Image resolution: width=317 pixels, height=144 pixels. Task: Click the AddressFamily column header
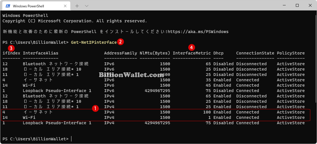[x=121, y=53]
